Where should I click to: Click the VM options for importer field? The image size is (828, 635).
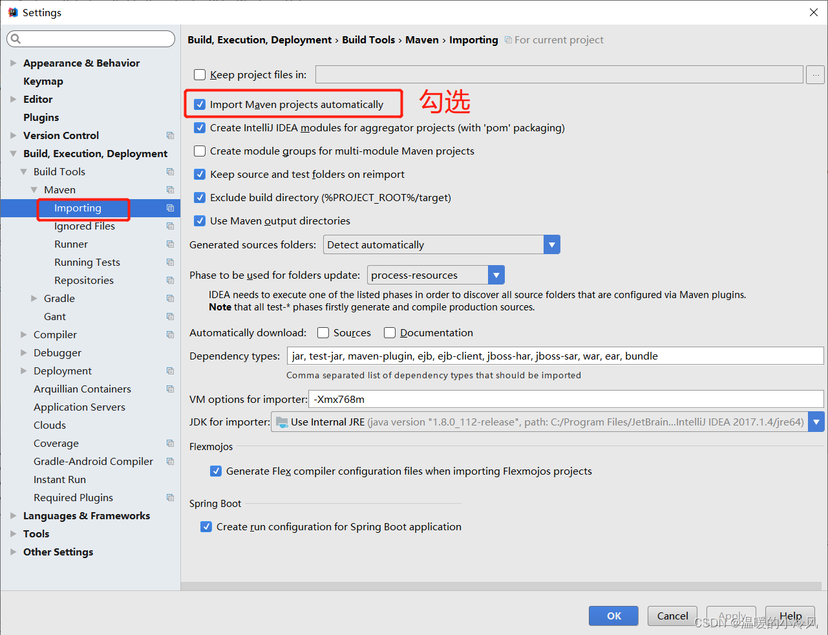pyautogui.click(x=566, y=399)
